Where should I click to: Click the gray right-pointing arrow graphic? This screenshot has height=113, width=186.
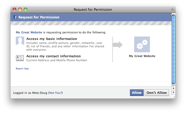coord(118,45)
